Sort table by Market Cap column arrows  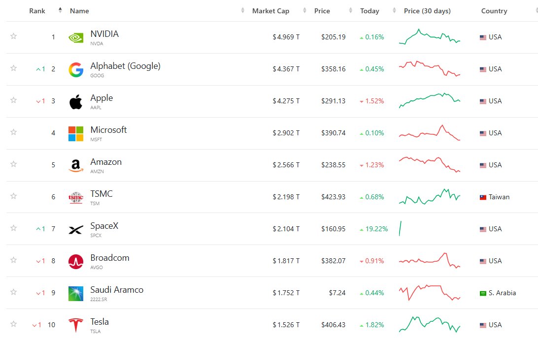coord(304,11)
